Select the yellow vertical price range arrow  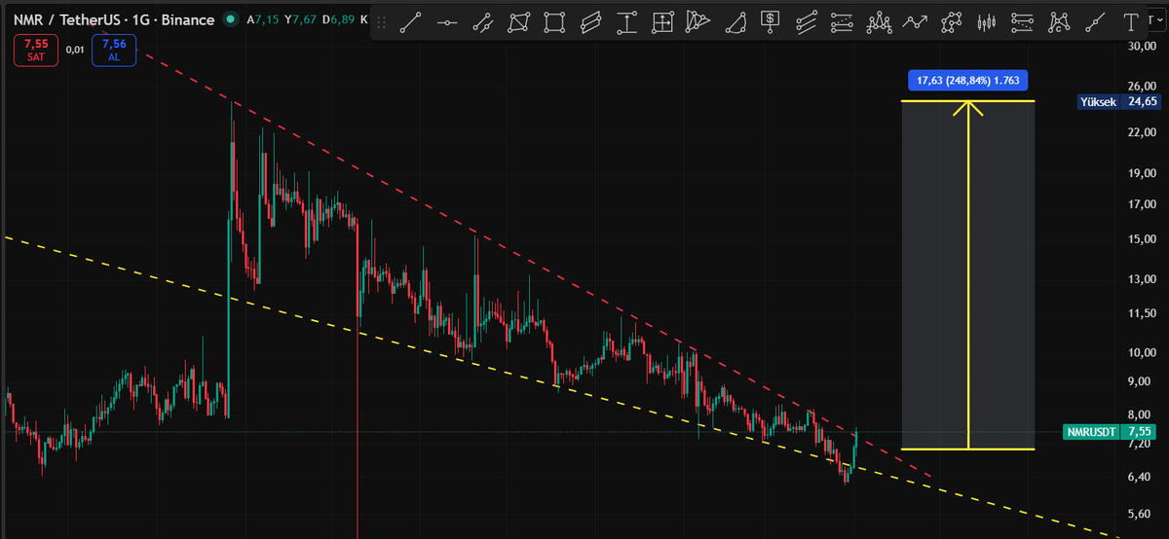(968, 275)
